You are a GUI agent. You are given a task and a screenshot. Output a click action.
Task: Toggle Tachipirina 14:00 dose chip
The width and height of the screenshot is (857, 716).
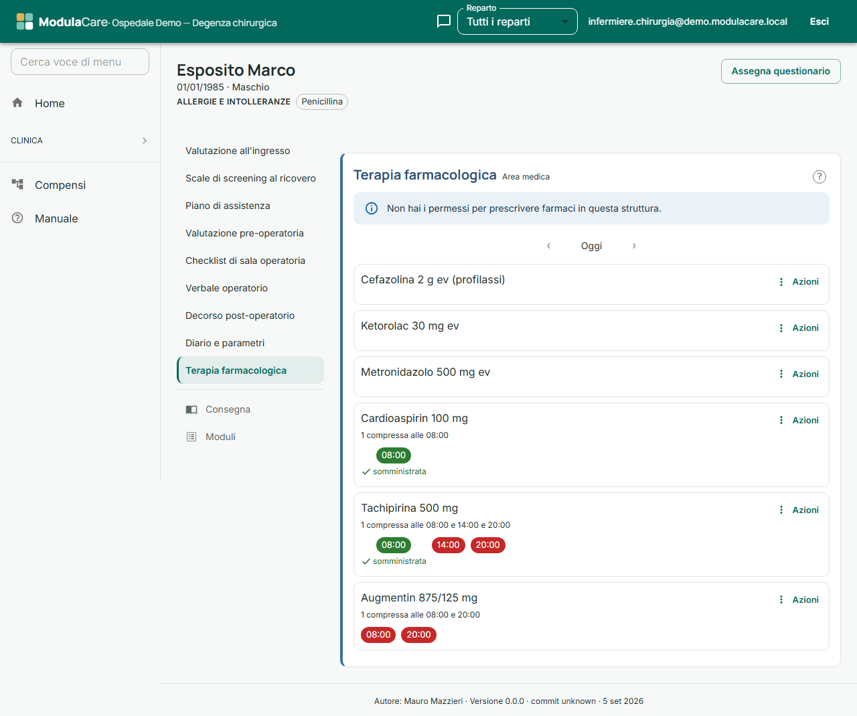[449, 545]
